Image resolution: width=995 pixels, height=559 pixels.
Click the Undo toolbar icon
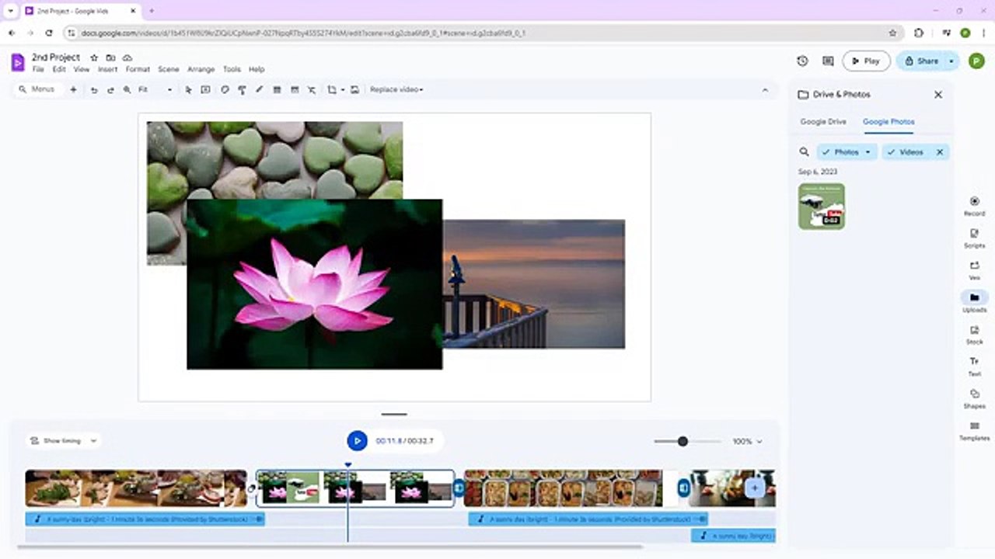click(93, 90)
